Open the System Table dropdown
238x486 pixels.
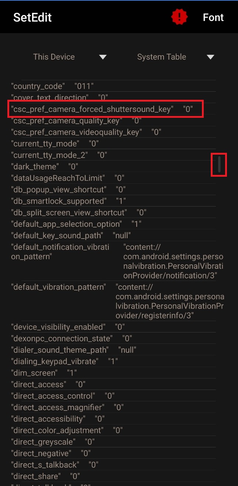(x=161, y=57)
